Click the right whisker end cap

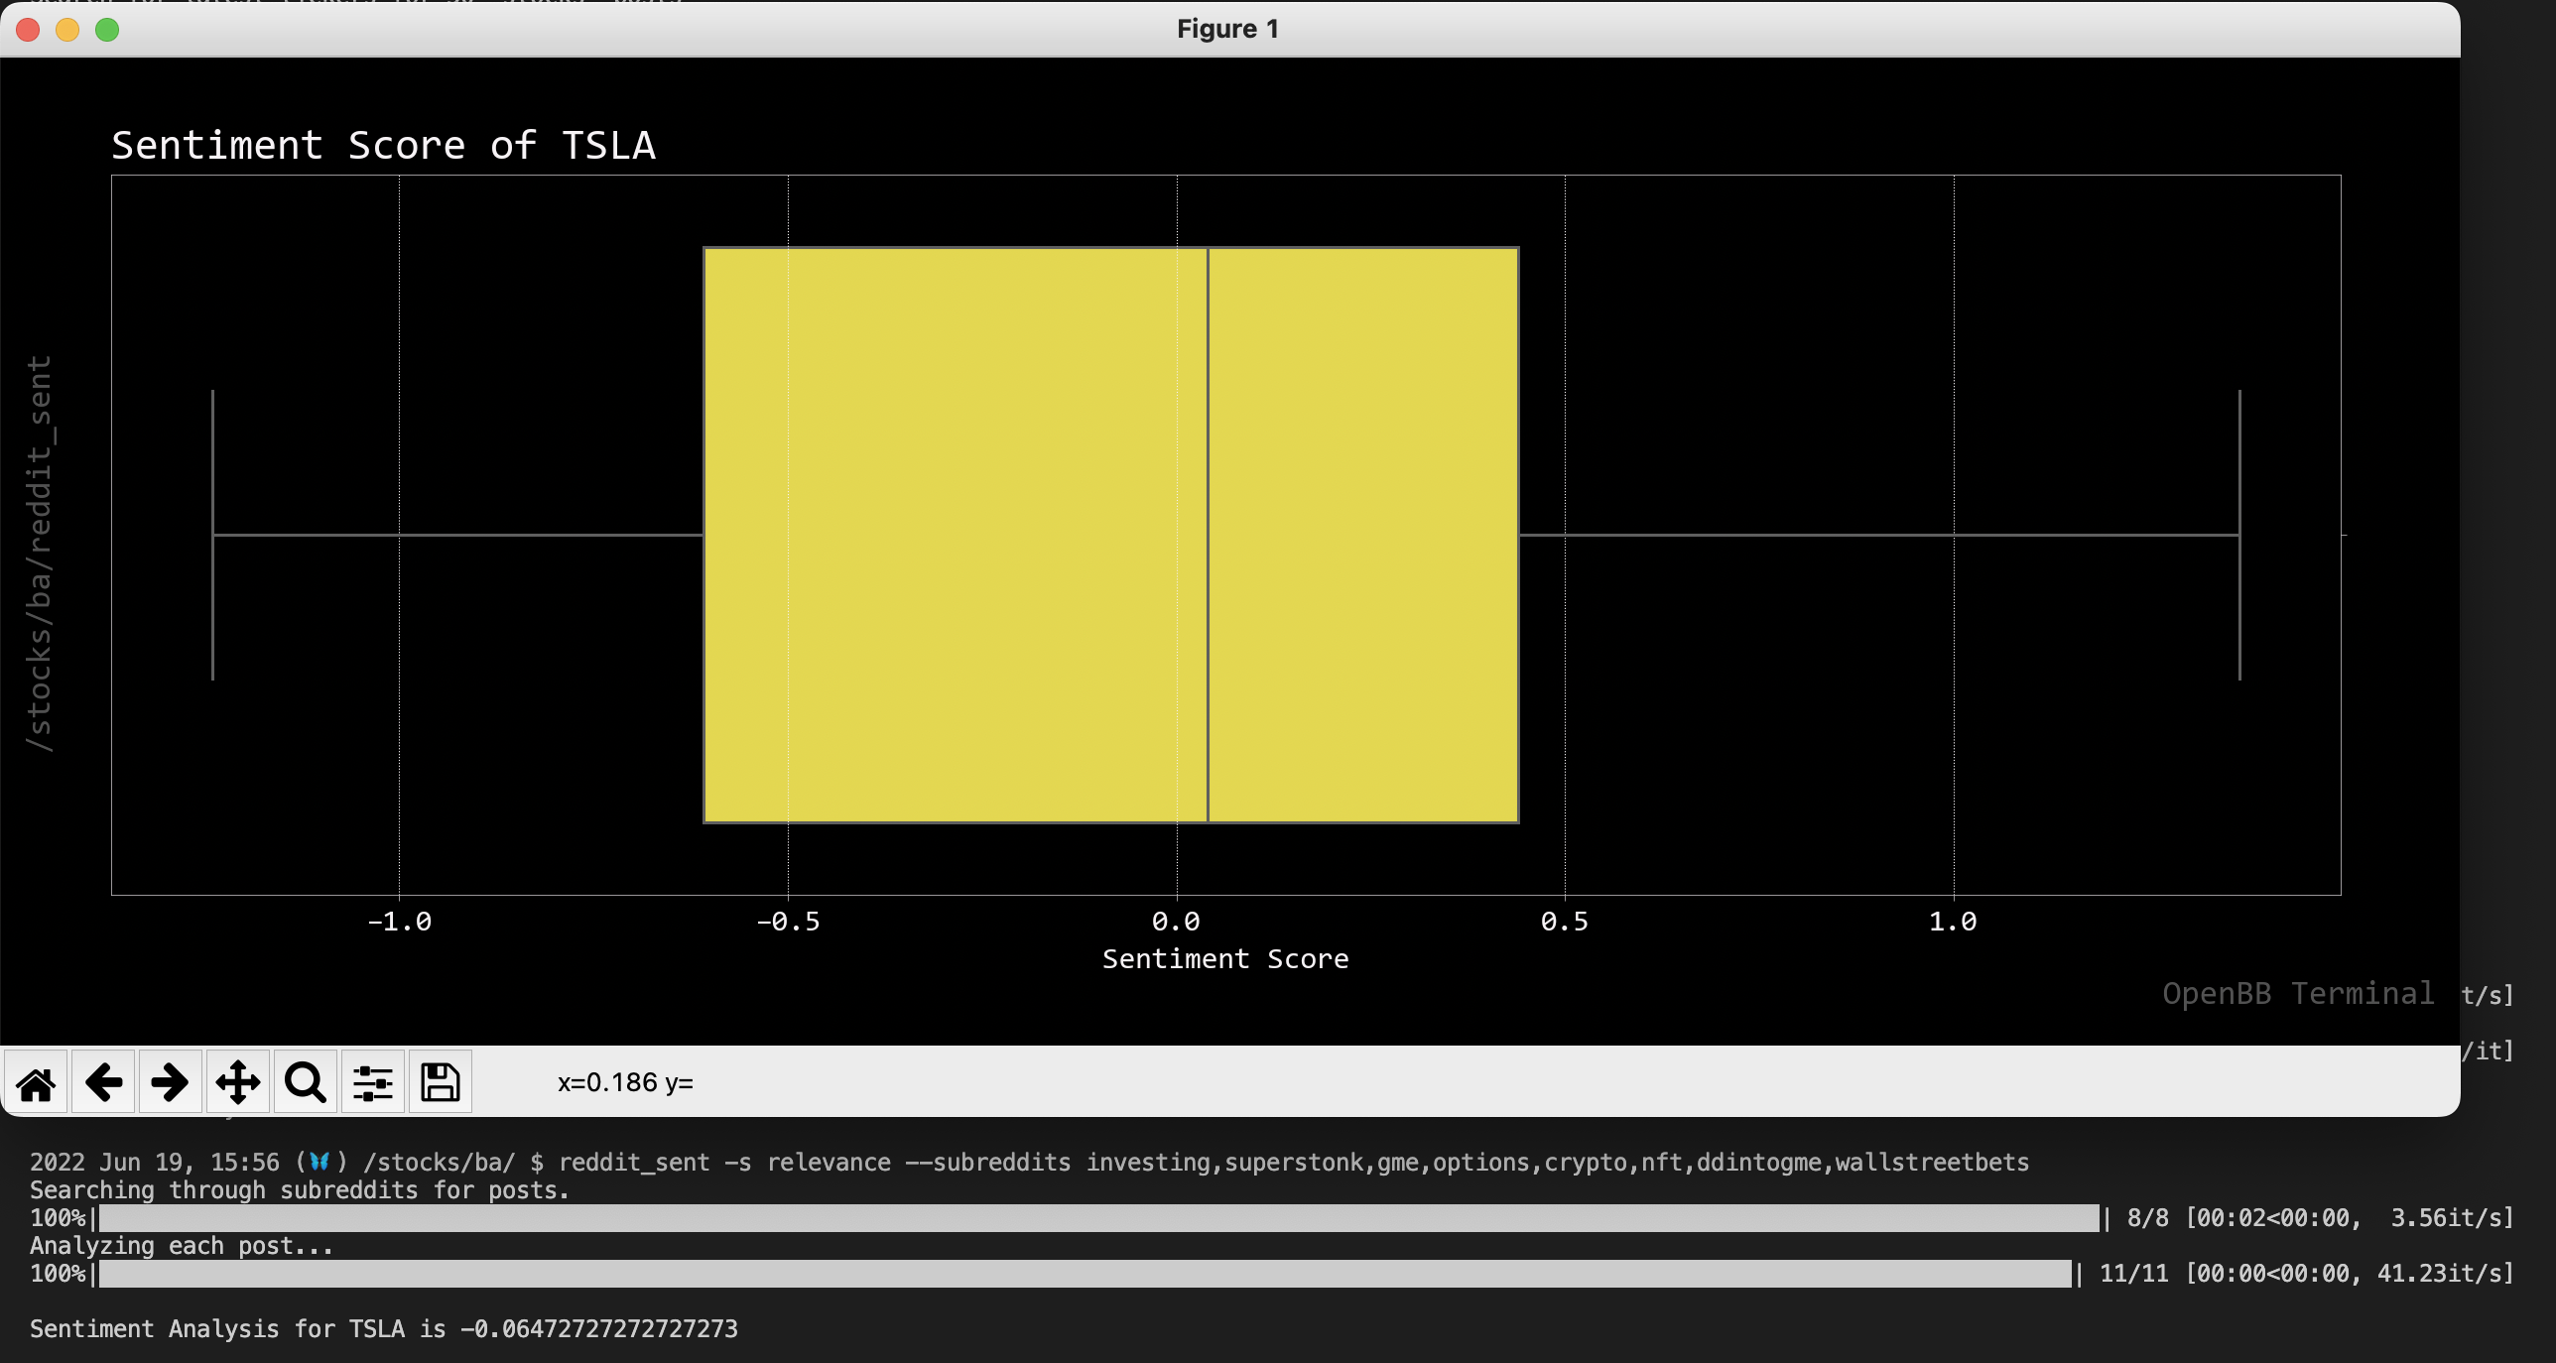coord(2239,536)
